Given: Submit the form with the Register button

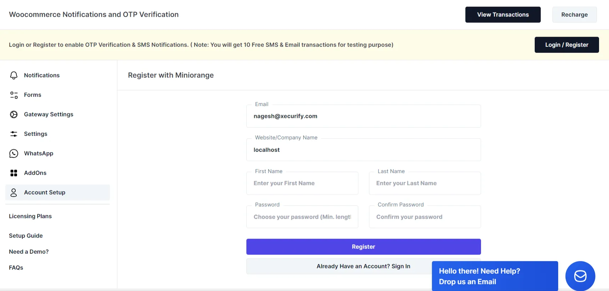Looking at the screenshot, I should click(363, 247).
